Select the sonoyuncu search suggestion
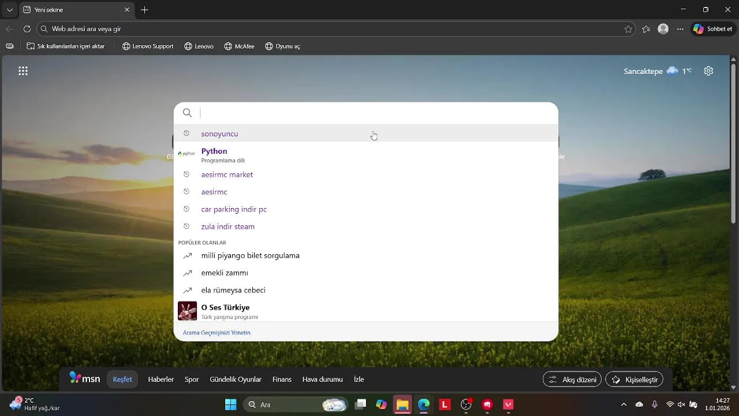 (366, 133)
